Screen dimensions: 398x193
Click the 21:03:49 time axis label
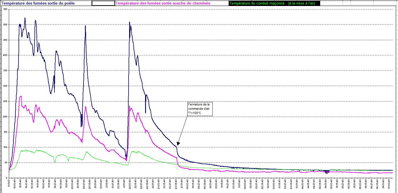[101, 184]
